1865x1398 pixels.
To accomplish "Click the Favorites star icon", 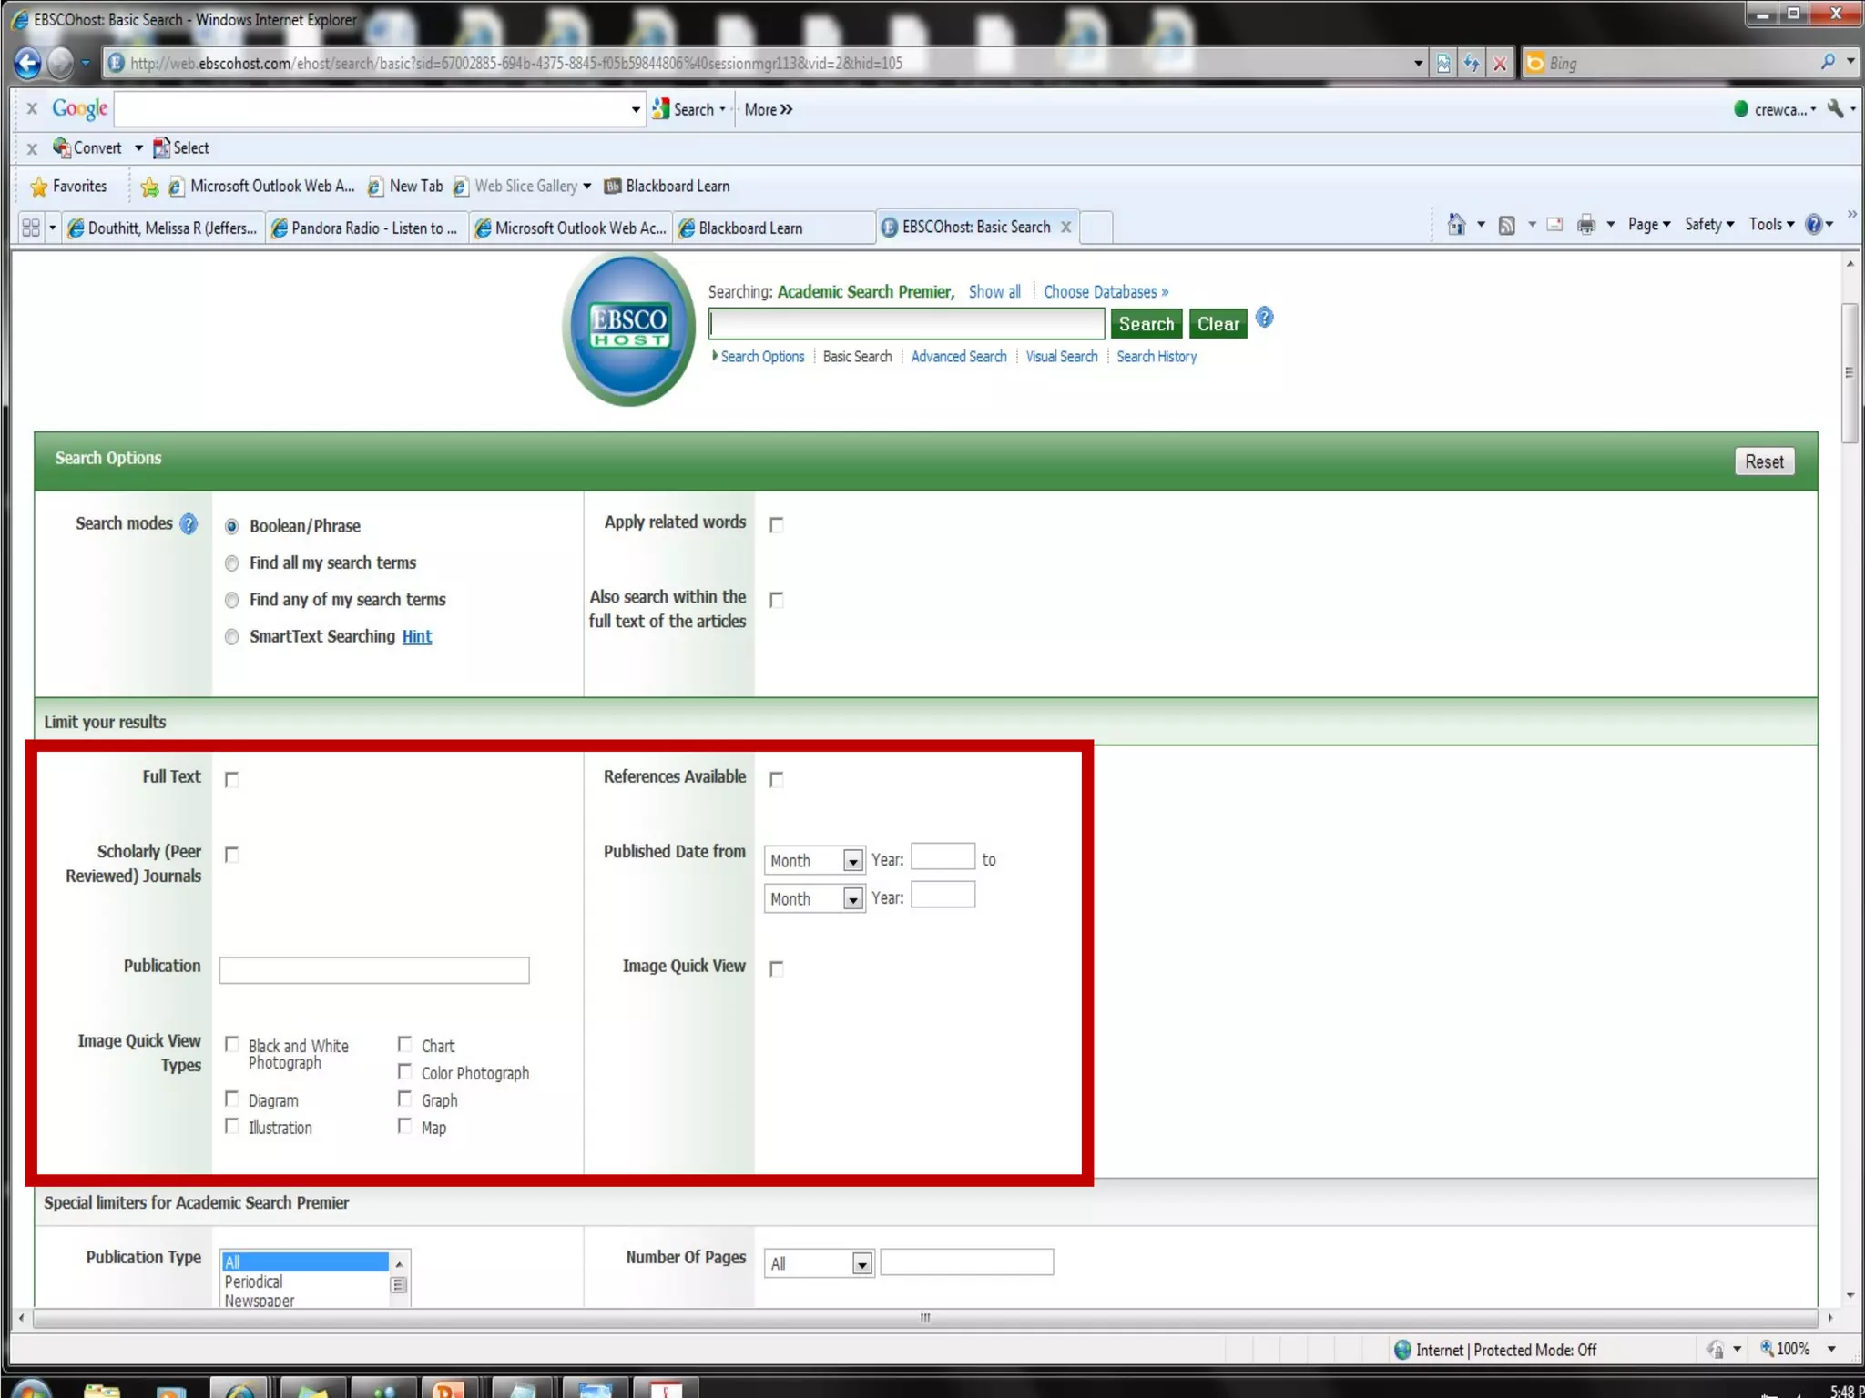I will point(39,187).
